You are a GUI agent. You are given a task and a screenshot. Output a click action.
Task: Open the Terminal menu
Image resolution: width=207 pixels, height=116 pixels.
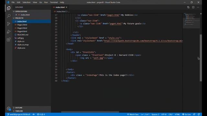tap(54, 2)
